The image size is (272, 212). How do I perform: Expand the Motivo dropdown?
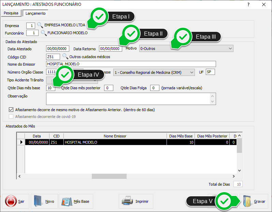(230, 49)
